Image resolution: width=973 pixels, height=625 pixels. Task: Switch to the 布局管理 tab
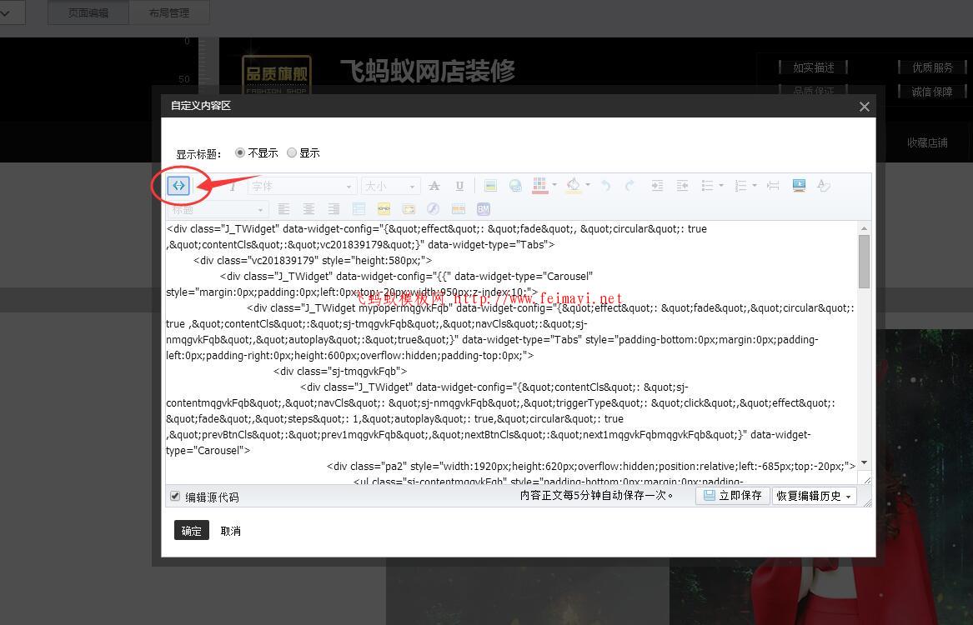click(x=169, y=12)
